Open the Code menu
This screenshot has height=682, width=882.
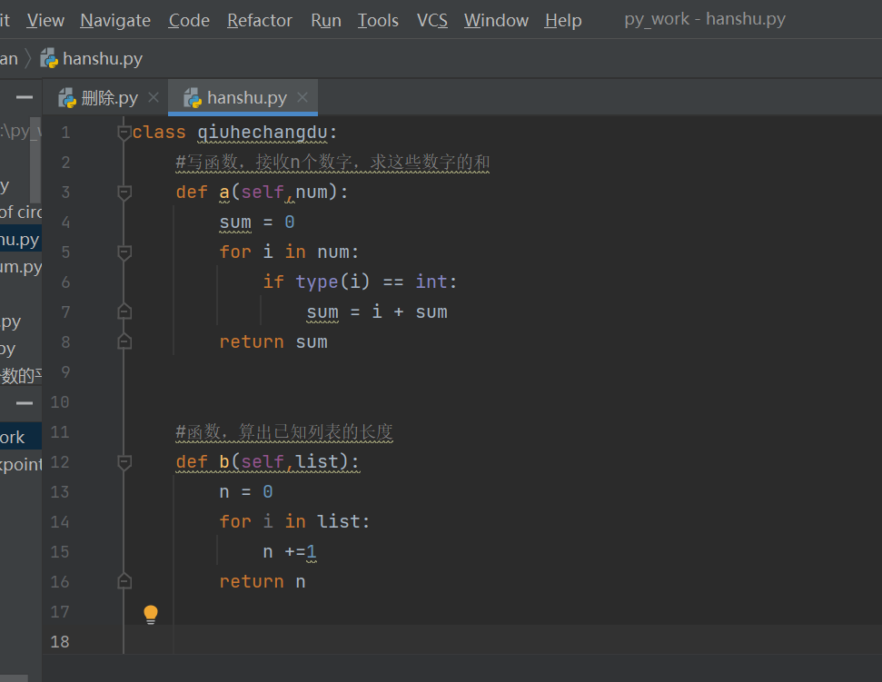[x=189, y=20]
